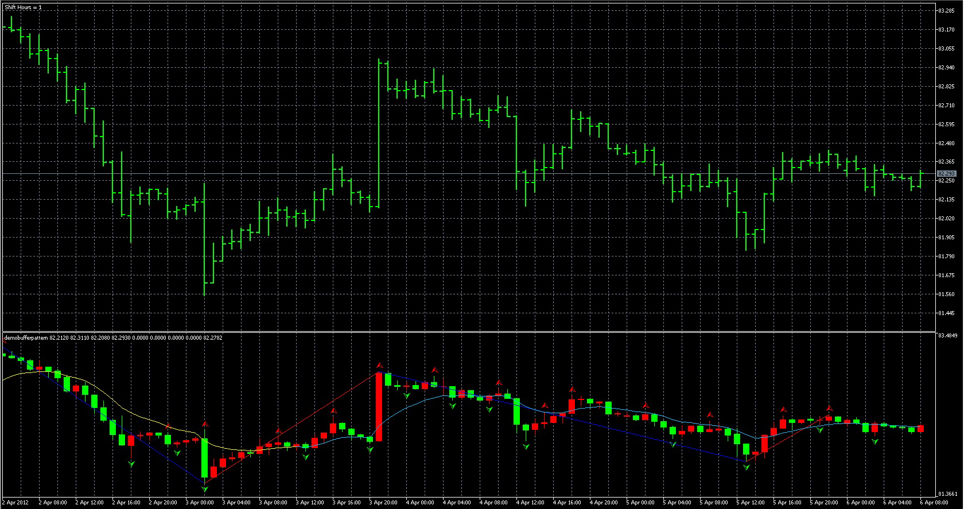Click the current price tag 82.293
The width and height of the screenshot is (964, 509).
pyautogui.click(x=946, y=173)
